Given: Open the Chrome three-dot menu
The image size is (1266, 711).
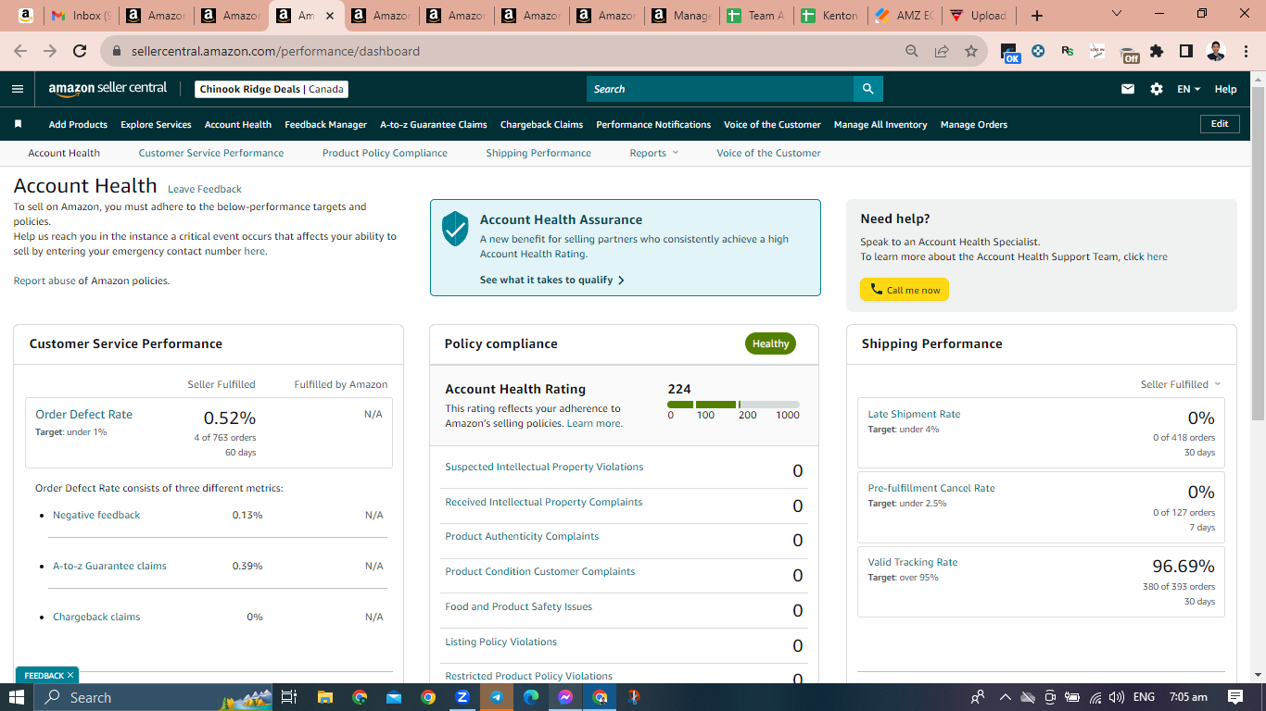Looking at the screenshot, I should click(1245, 51).
